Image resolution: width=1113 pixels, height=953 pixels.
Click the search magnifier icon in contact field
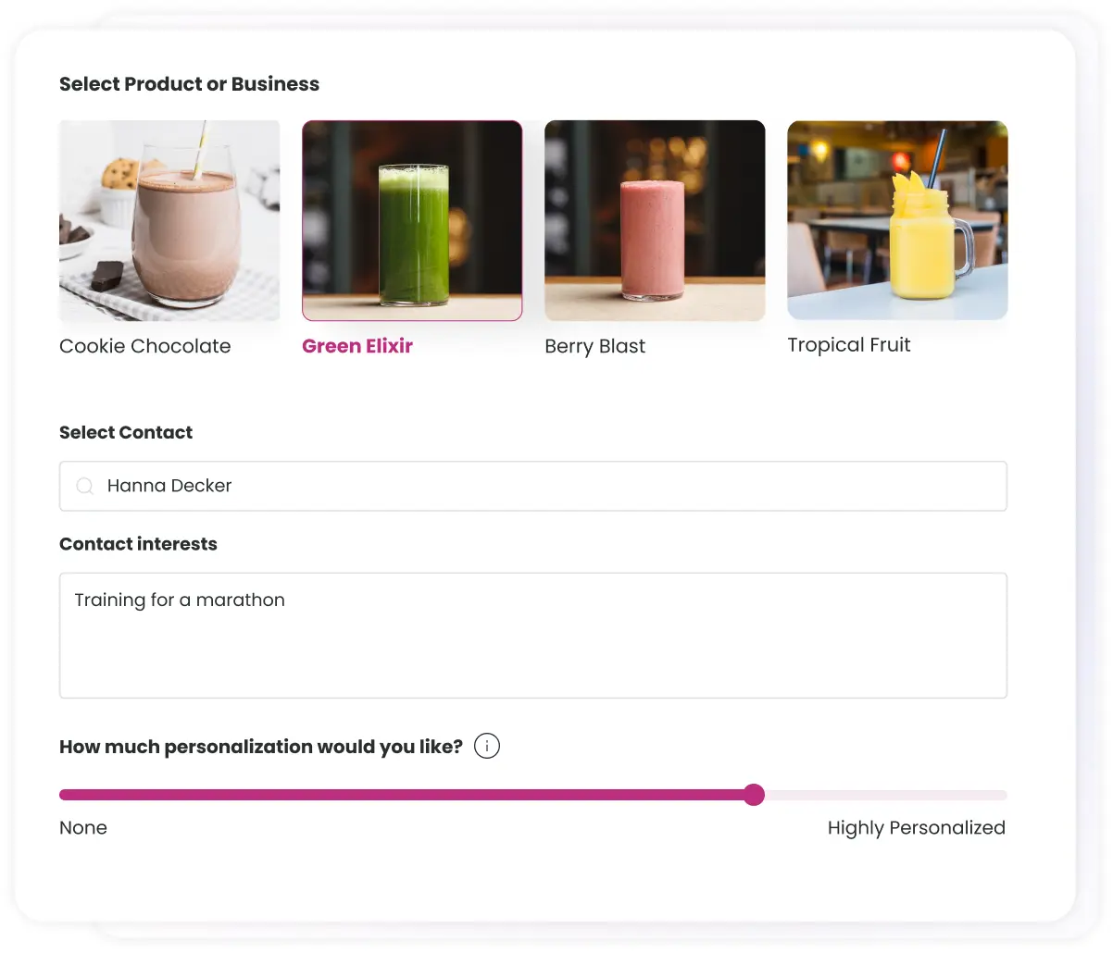click(85, 486)
